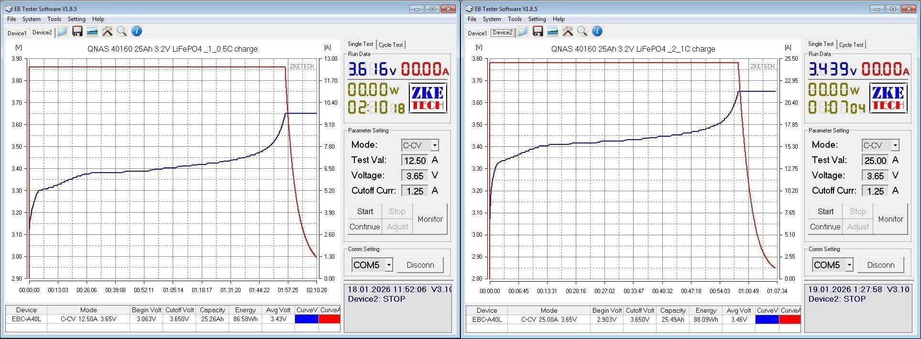The width and height of the screenshot is (921, 339).
Task: Click the floppy disk save icon in right window
Action: point(538,32)
